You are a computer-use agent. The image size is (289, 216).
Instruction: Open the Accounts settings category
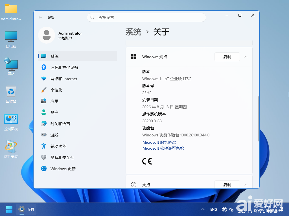pyautogui.click(x=77, y=112)
